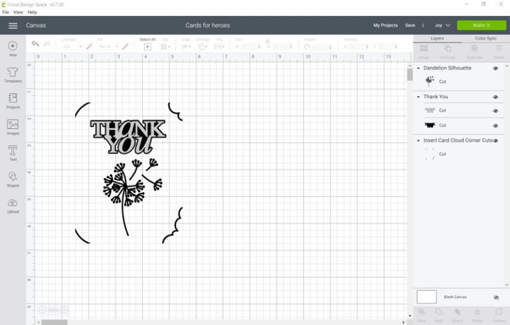Select the Text tool
The width and height of the screenshot is (510, 325).
[x=13, y=152]
